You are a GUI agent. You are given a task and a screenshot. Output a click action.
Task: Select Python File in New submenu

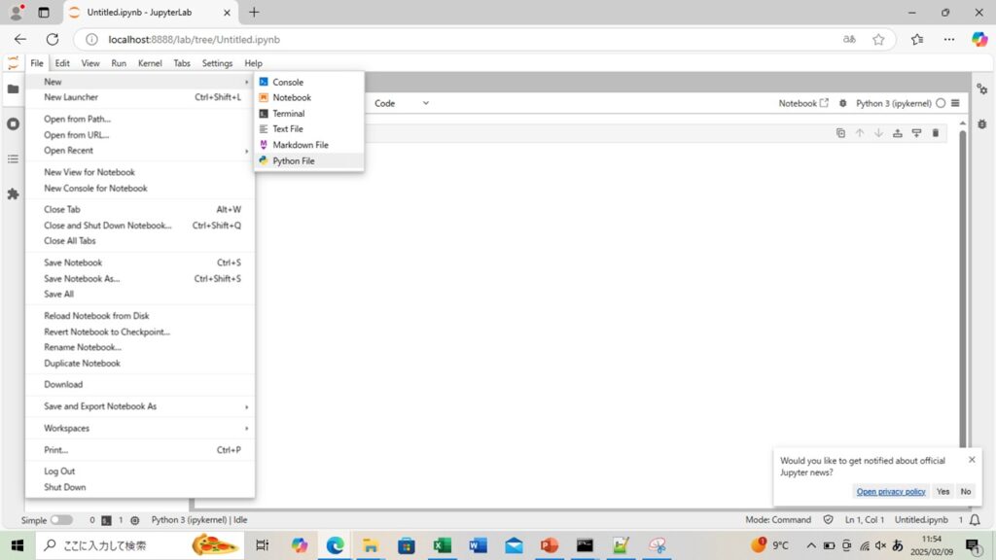(309, 161)
